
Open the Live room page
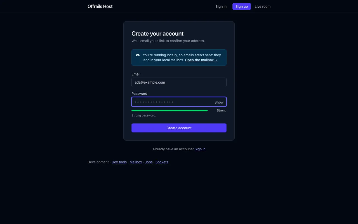(x=263, y=6)
